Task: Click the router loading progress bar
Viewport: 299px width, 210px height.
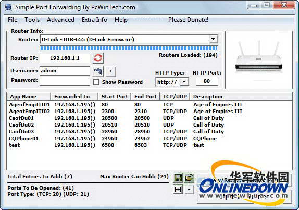Action: [129, 48]
